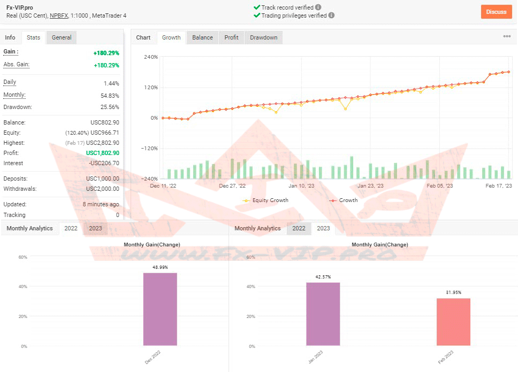Select 2022 in right Monthly Analytics panel

[299, 228]
